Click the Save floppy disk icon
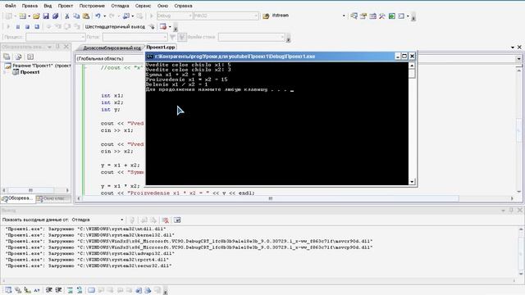 (x=46, y=16)
